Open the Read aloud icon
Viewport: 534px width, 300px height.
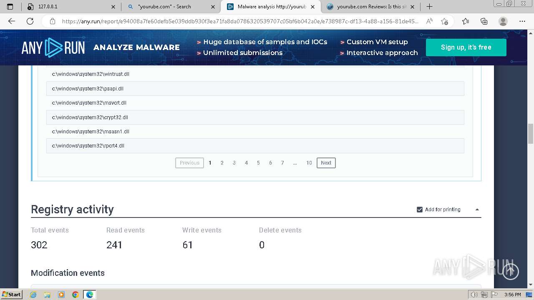429,21
